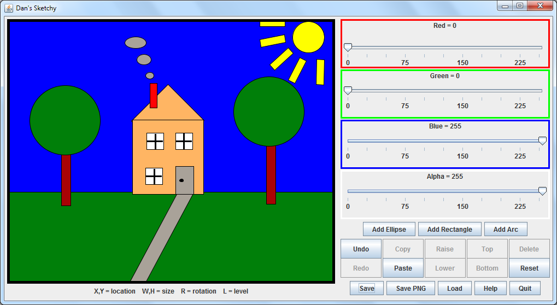
Task: Reset the drawing canvas
Action: [x=529, y=268]
